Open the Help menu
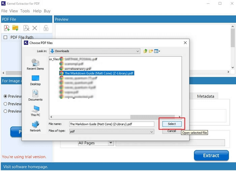236x171 pixels. [37, 11]
